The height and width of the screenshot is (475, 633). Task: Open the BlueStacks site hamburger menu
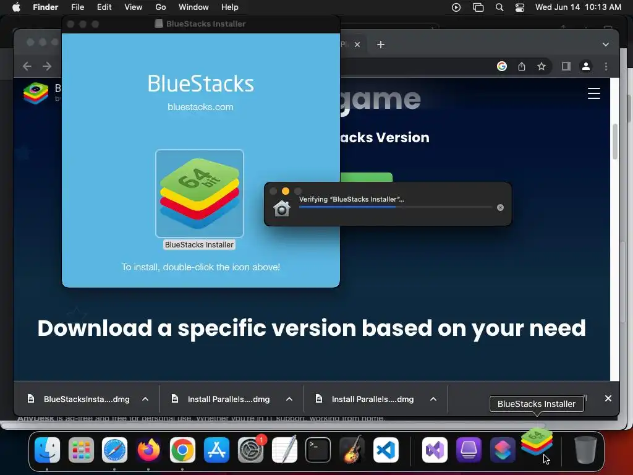click(594, 93)
